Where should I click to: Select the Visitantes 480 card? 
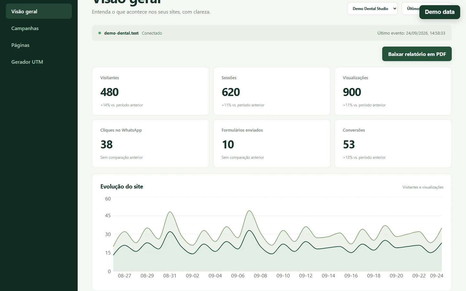[x=150, y=91]
